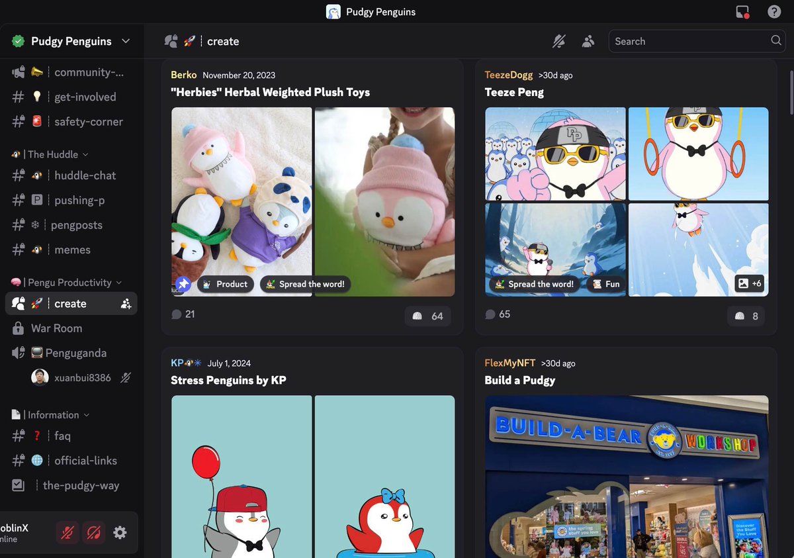Toggle the microphone mute button
The width and height of the screenshot is (794, 558).
tap(67, 532)
